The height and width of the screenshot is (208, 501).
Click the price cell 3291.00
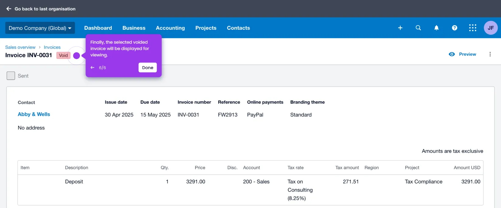(x=196, y=182)
